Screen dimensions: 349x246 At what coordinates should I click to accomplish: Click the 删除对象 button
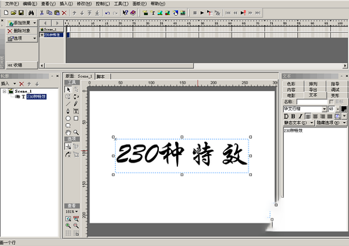point(22,31)
